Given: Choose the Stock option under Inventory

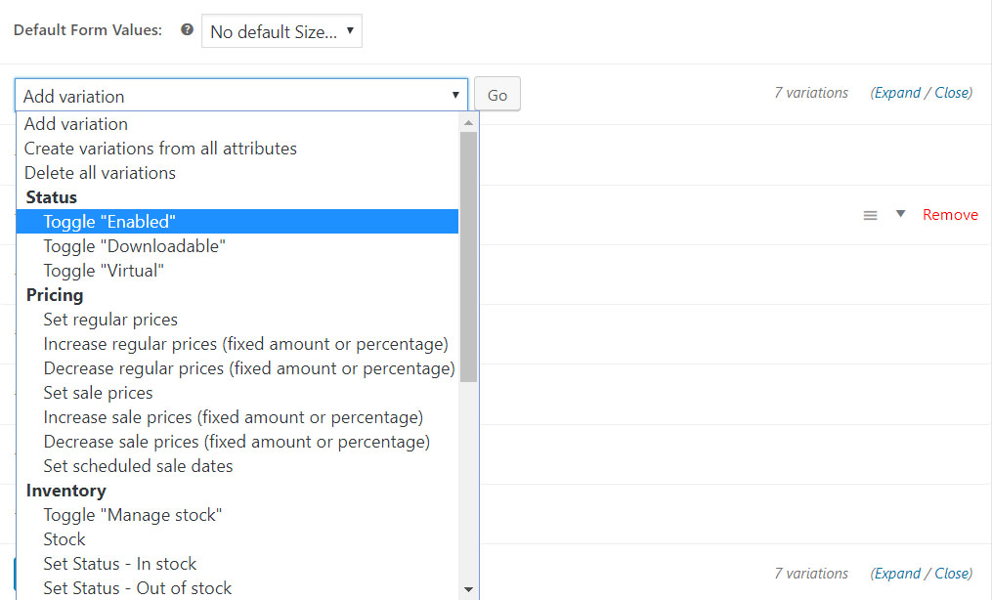Looking at the screenshot, I should 237,539.
